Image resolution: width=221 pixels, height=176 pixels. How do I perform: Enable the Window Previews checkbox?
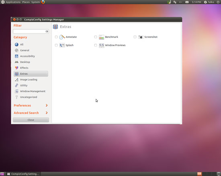coord(96,45)
